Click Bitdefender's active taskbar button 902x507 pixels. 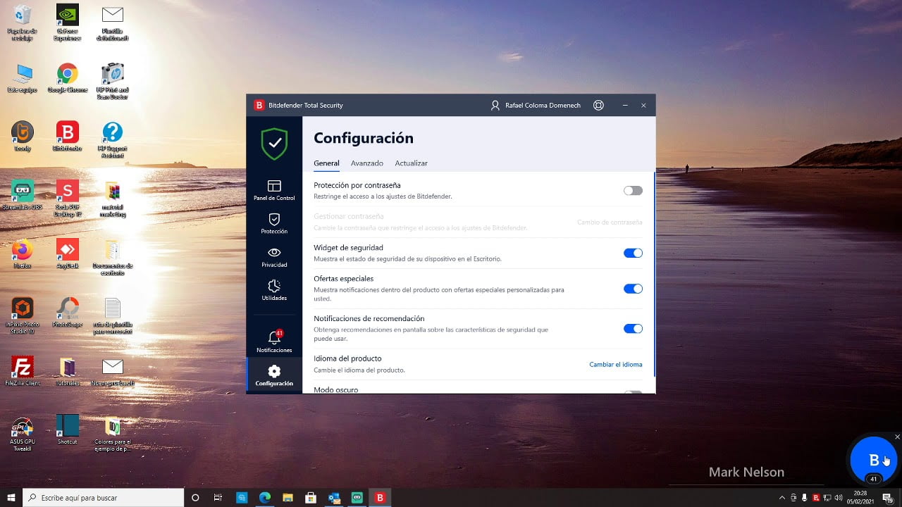click(380, 498)
